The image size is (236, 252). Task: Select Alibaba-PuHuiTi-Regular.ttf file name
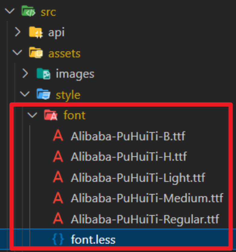point(145,219)
